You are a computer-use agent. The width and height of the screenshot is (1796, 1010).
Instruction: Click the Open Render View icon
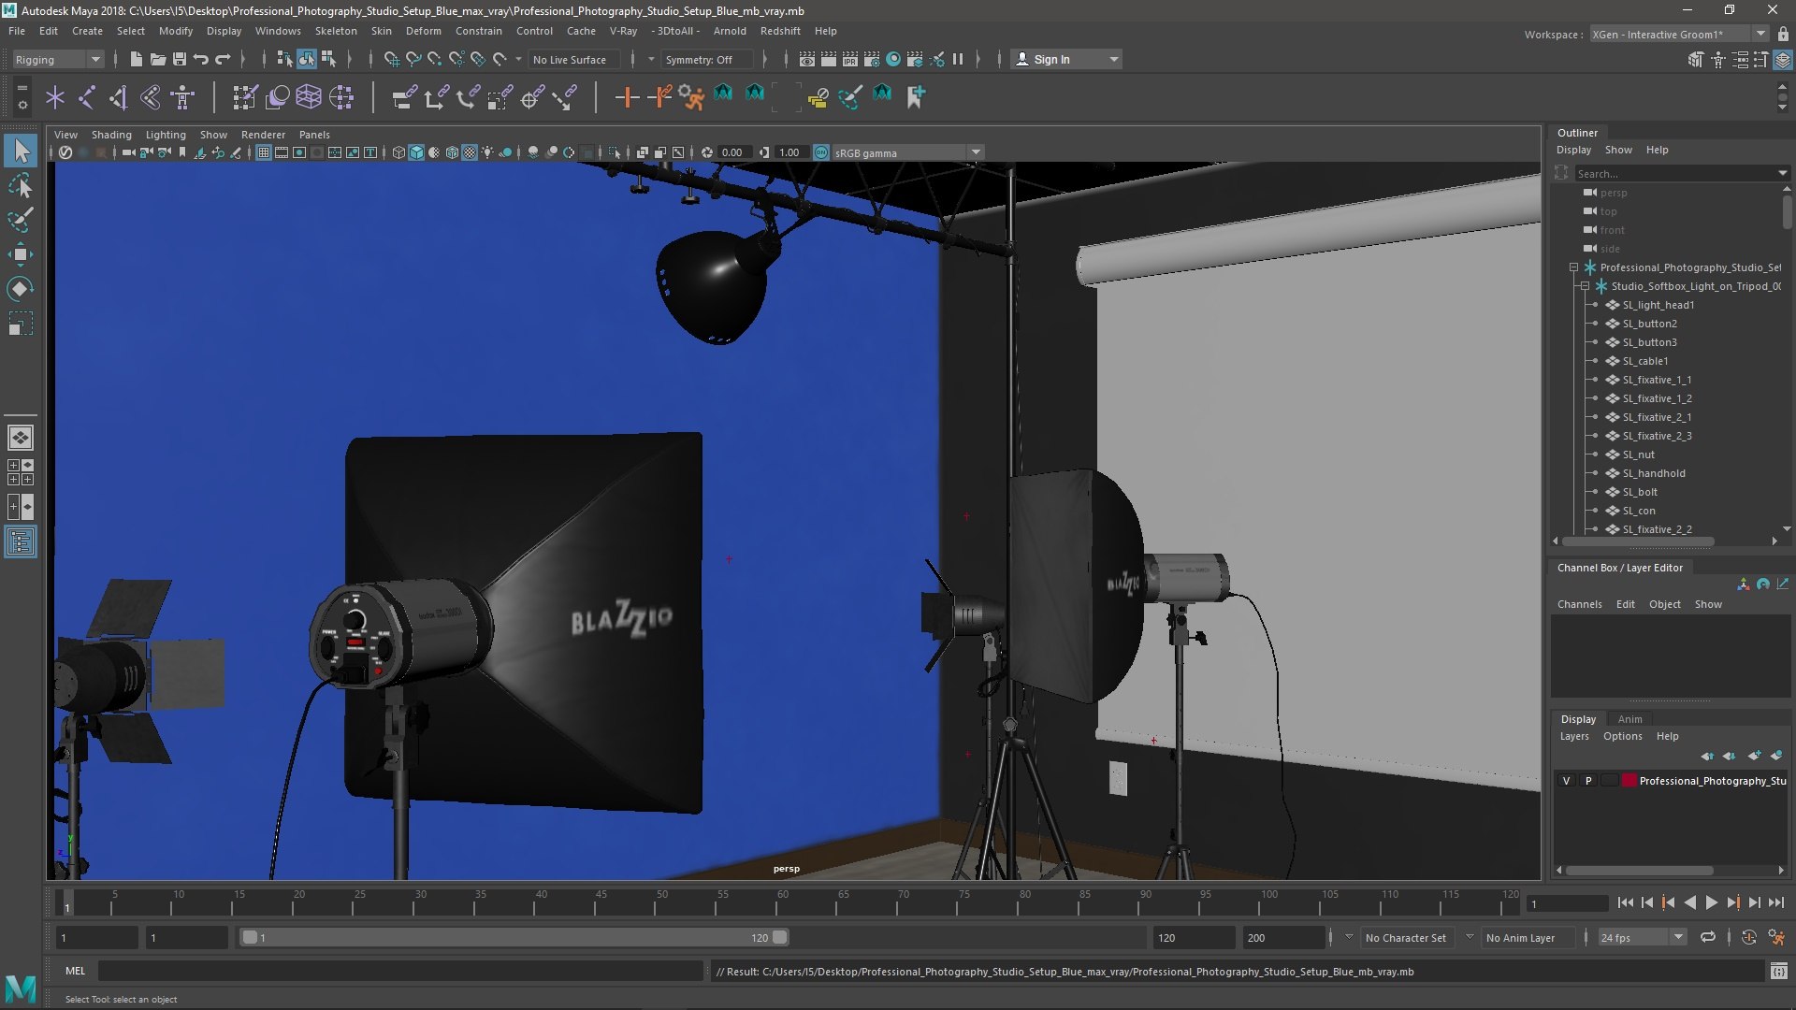pos(807,59)
